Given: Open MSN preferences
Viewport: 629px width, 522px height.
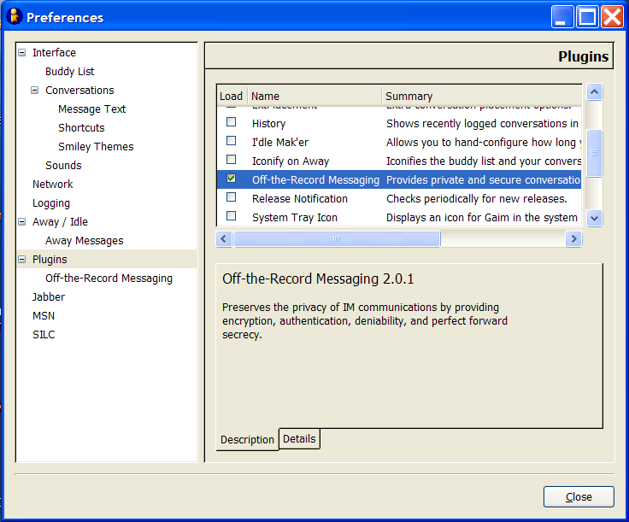Looking at the screenshot, I should 44,316.
